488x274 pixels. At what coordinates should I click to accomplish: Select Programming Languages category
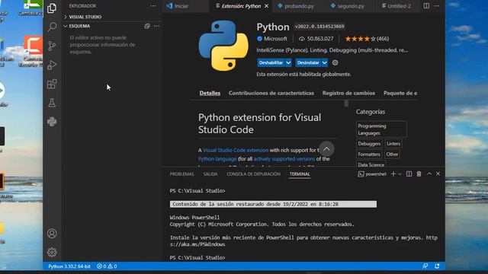click(x=381, y=129)
